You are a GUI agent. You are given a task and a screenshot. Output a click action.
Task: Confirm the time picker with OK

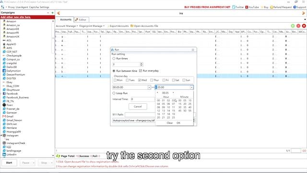pyautogui.click(x=178, y=123)
